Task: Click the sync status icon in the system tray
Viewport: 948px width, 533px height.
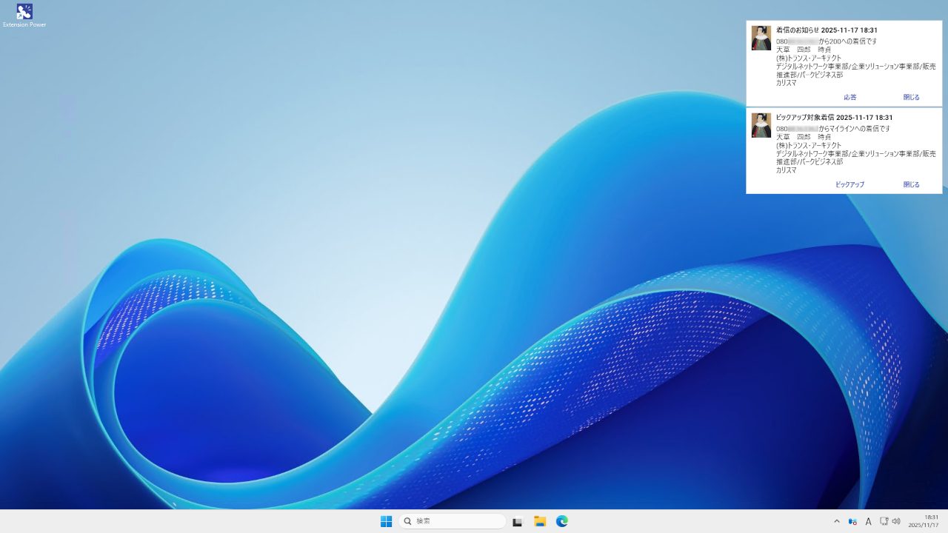Action: pyautogui.click(x=852, y=520)
